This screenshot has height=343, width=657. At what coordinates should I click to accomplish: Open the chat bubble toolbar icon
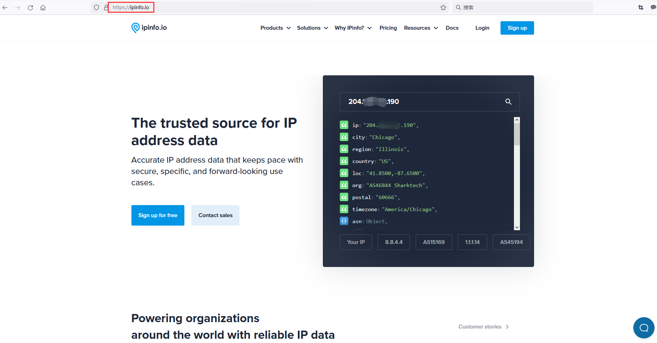pos(653,7)
